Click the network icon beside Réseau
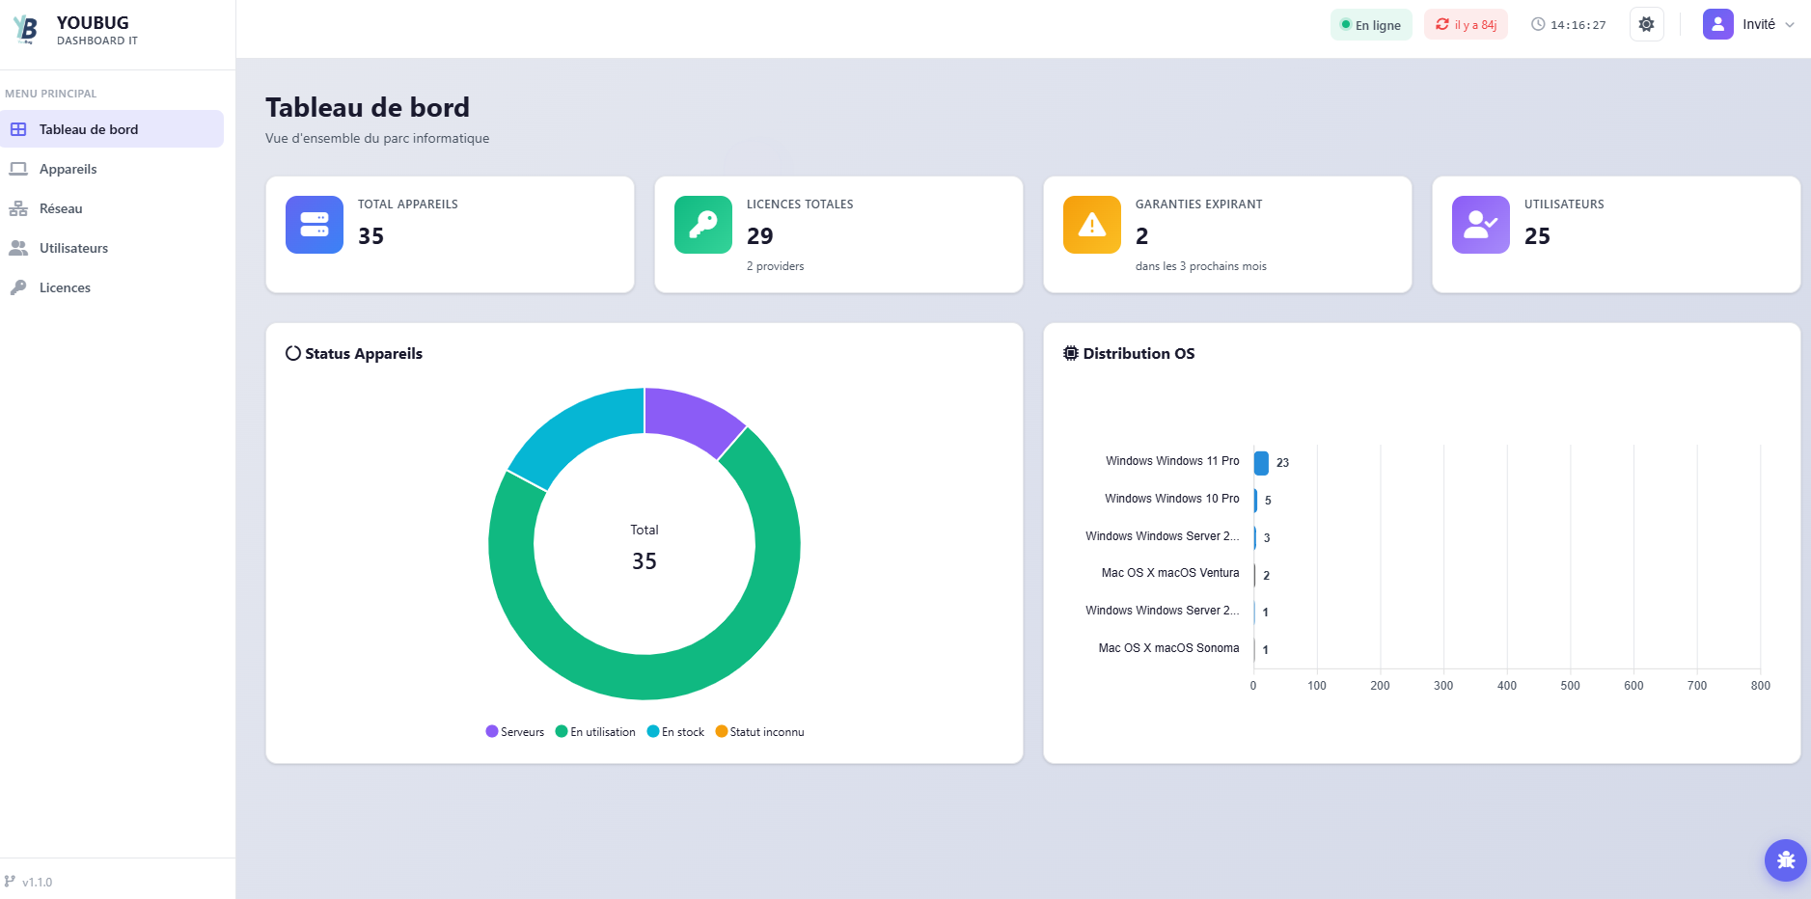Viewport: 1811px width, 899px height. 18,208
